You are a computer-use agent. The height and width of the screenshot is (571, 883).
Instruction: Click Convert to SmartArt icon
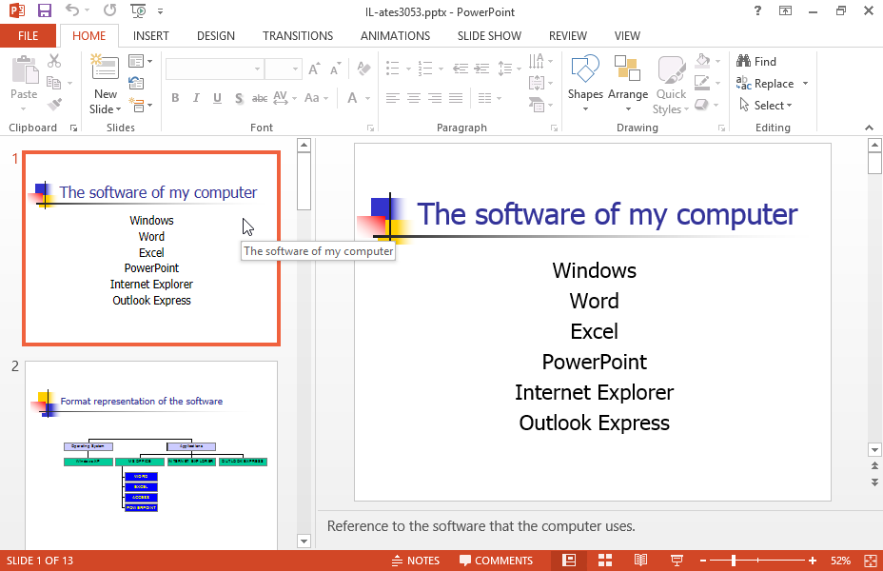[x=536, y=105]
